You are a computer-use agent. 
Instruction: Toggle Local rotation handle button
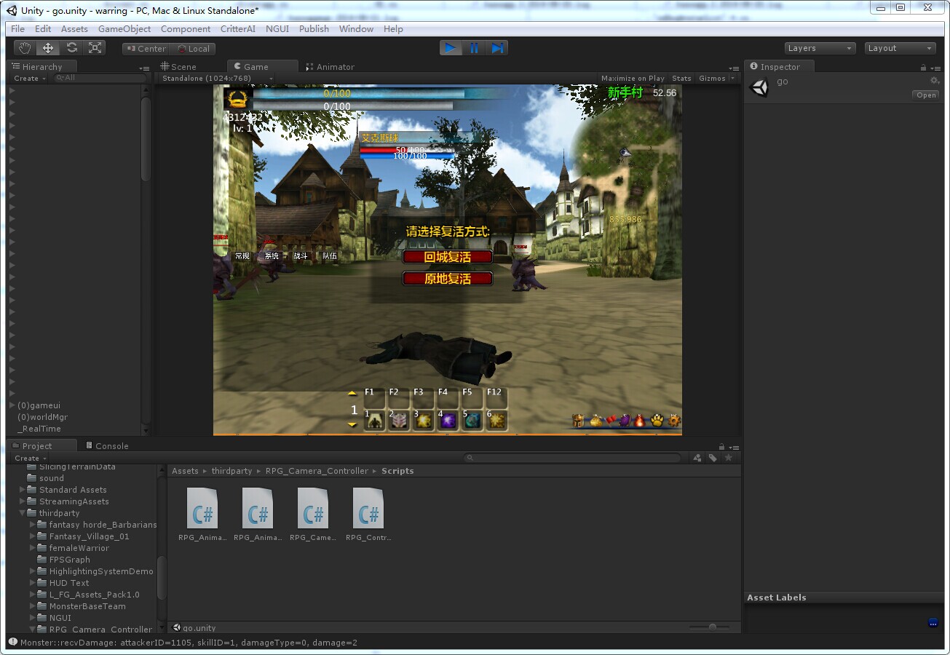[x=193, y=49]
